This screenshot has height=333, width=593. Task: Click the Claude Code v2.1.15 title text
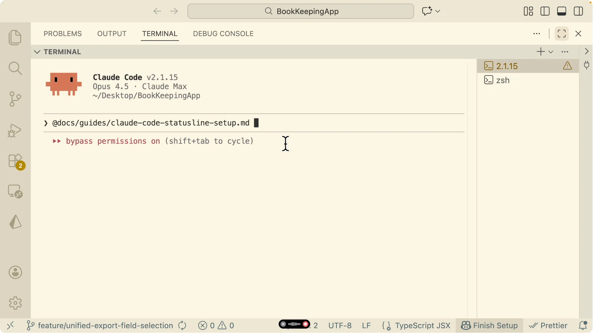click(x=135, y=77)
